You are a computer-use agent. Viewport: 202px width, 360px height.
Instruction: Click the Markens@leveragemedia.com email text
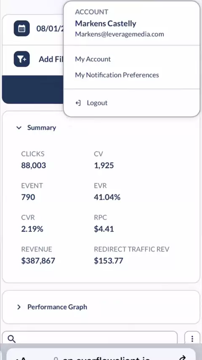[120, 35]
